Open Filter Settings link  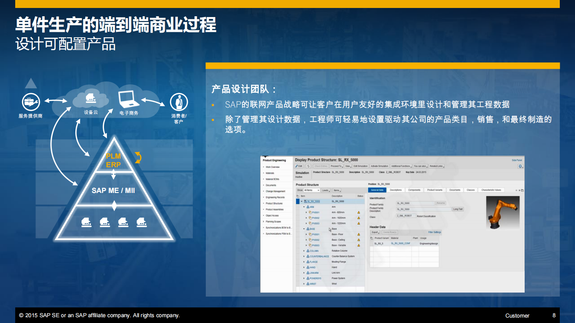[434, 232]
